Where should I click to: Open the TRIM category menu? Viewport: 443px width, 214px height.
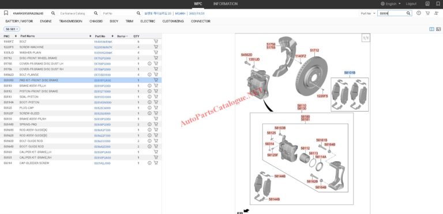pyautogui.click(x=129, y=21)
